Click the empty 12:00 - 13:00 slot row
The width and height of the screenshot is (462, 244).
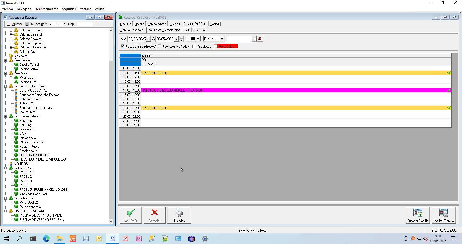[296, 82]
